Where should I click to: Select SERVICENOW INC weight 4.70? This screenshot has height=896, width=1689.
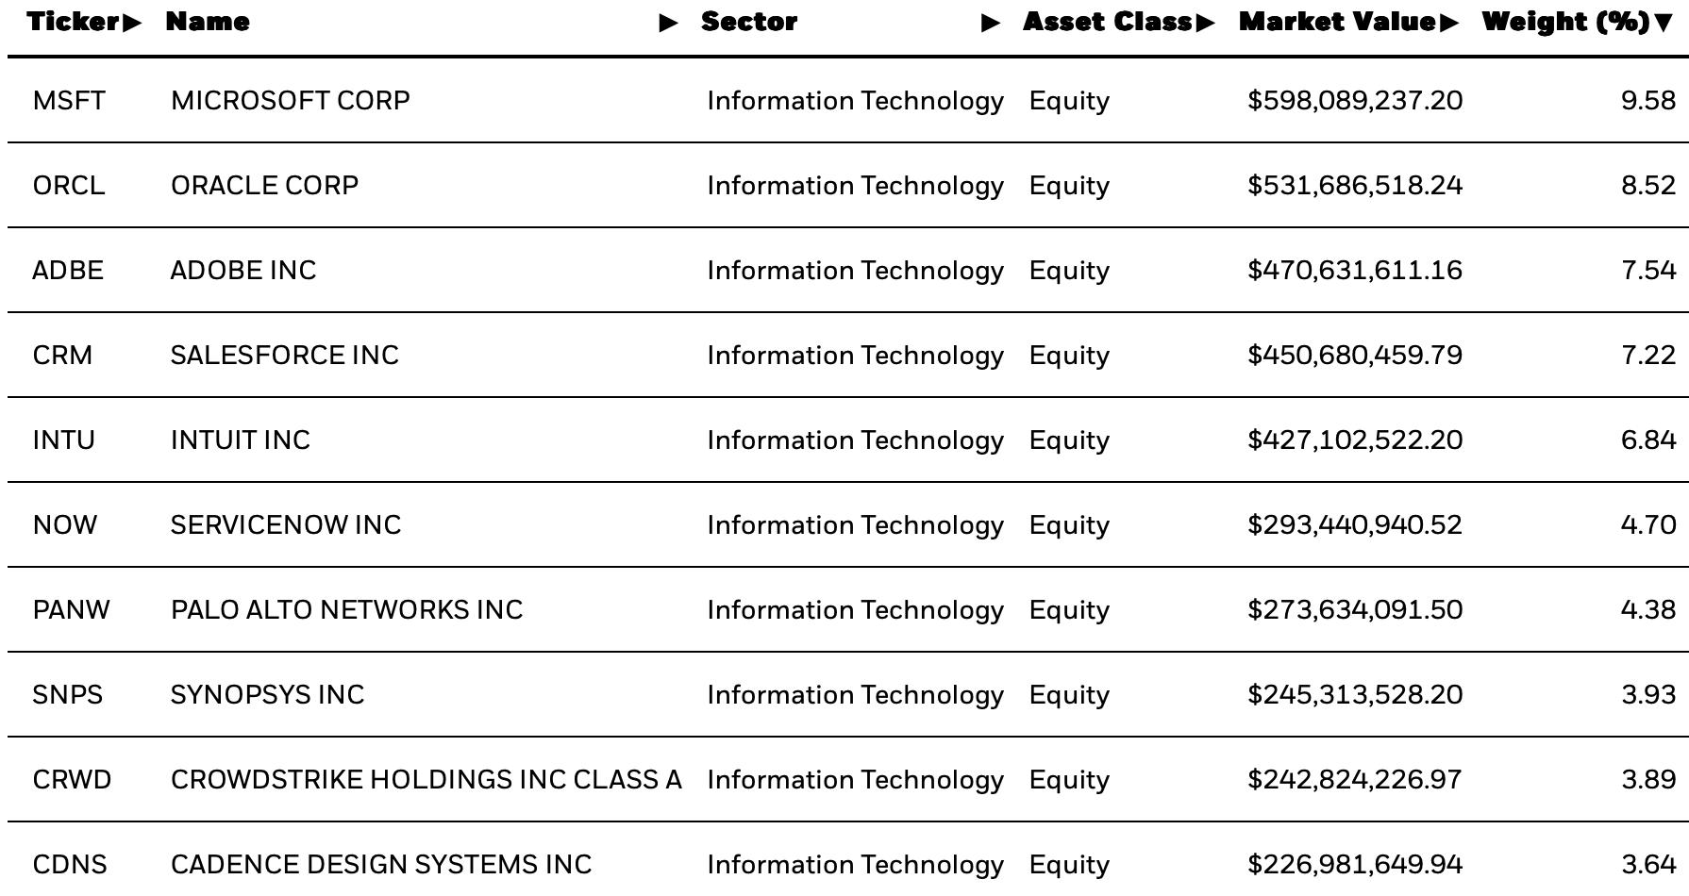pos(1648,525)
